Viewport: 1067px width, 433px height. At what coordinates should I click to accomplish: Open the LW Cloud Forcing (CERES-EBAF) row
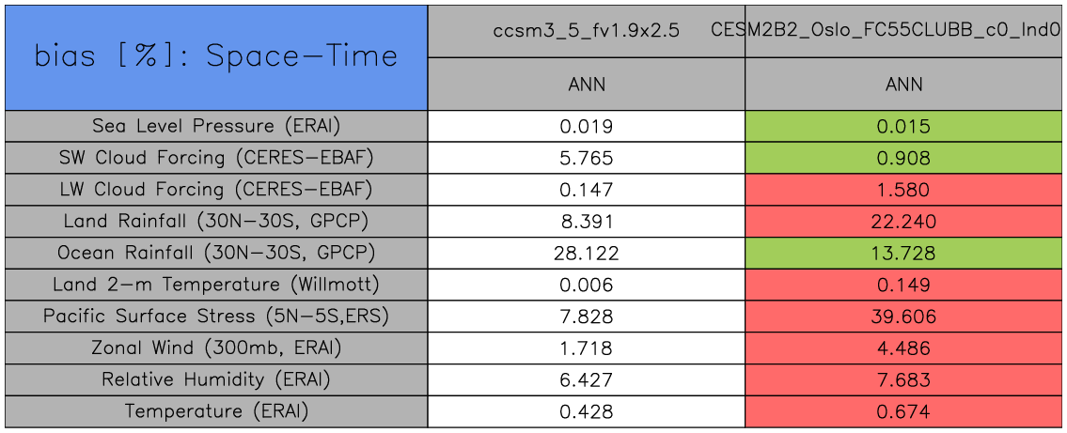tap(216, 190)
